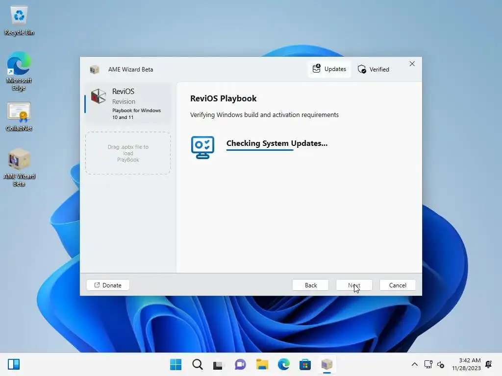Click the Revision label in sidebar

[124, 101]
